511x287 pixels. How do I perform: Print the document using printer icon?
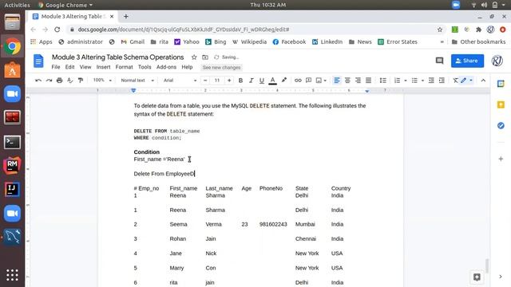(x=59, y=81)
